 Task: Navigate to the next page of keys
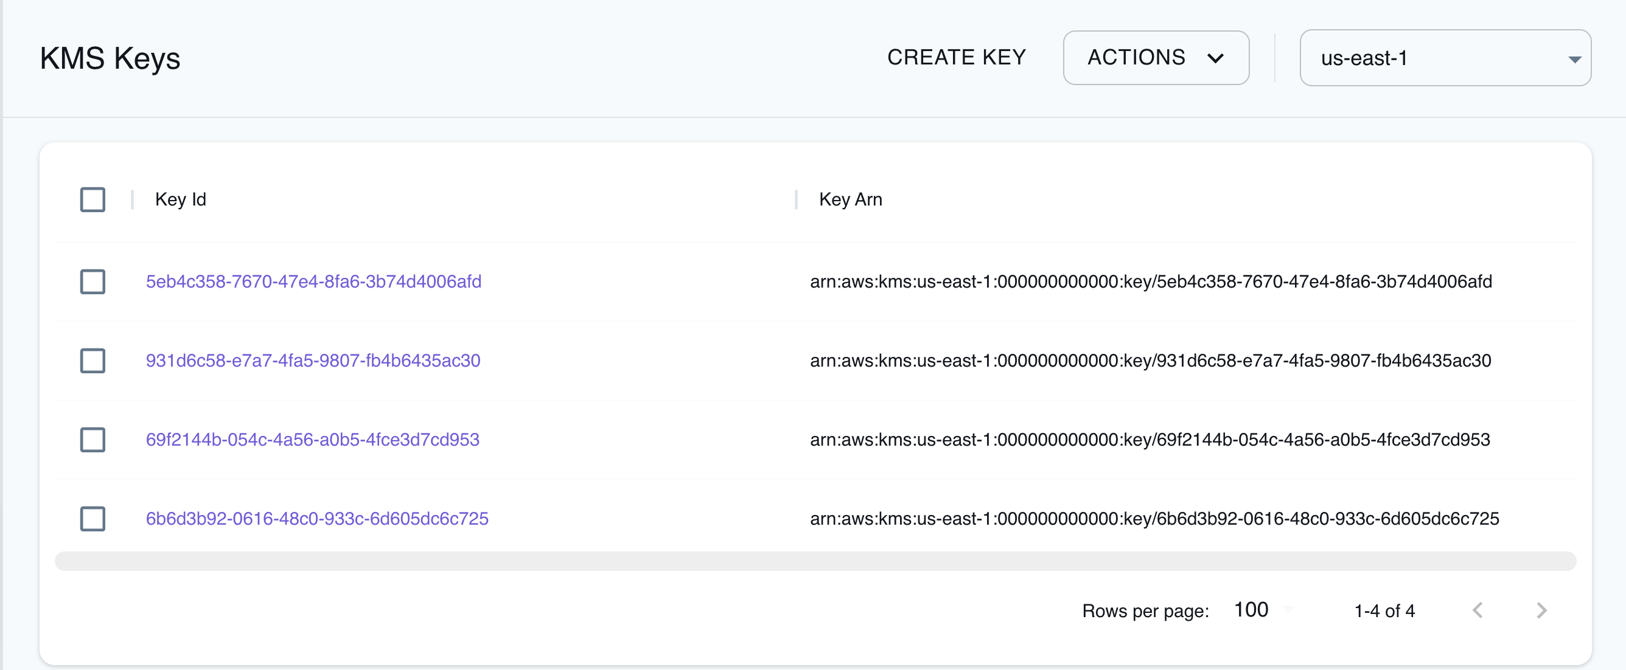[x=1541, y=610]
